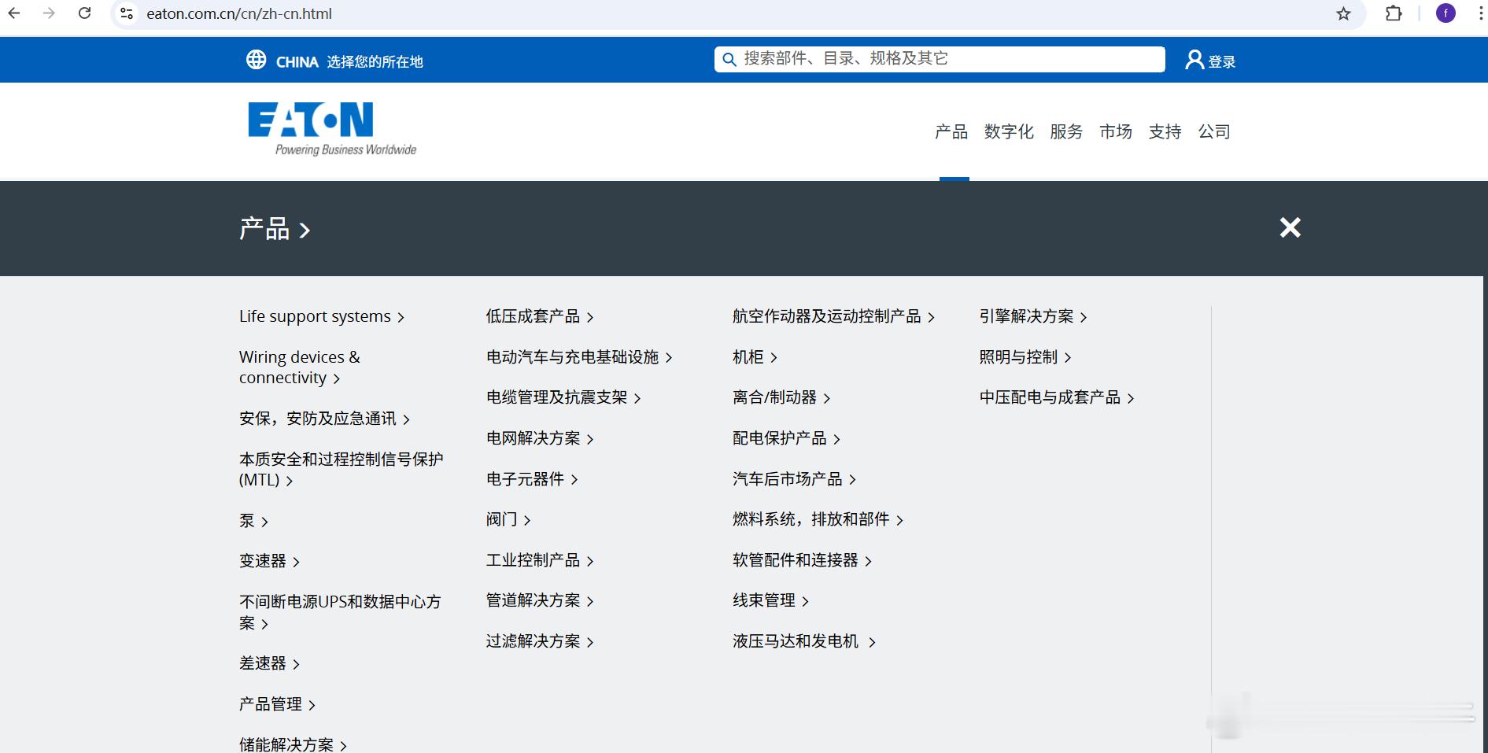The height and width of the screenshot is (753, 1488).
Task: Open the browser extensions icon
Action: coord(1394,13)
